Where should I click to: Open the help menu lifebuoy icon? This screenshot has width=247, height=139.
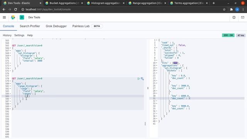click(x=234, y=17)
